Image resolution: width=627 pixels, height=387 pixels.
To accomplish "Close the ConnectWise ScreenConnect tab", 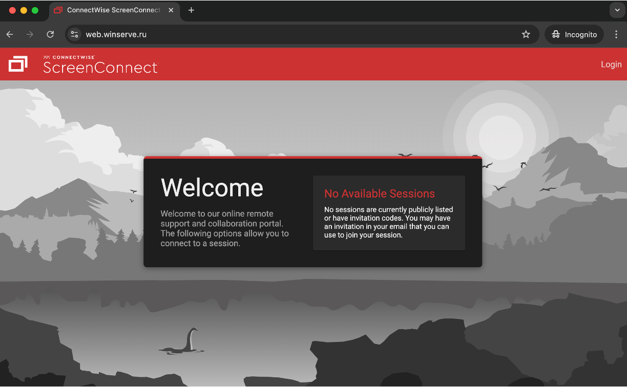I will coord(171,10).
